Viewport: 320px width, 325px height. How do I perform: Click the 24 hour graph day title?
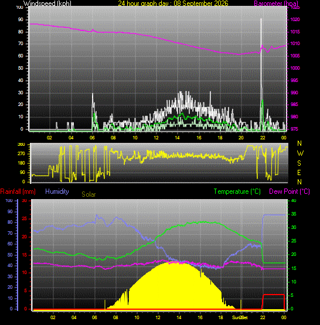[173, 4]
